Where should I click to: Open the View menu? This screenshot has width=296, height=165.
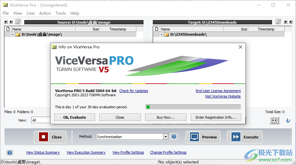[18, 13]
